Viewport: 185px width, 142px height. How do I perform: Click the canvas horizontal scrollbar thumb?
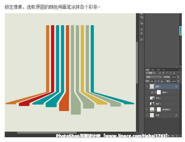click(x=47, y=133)
